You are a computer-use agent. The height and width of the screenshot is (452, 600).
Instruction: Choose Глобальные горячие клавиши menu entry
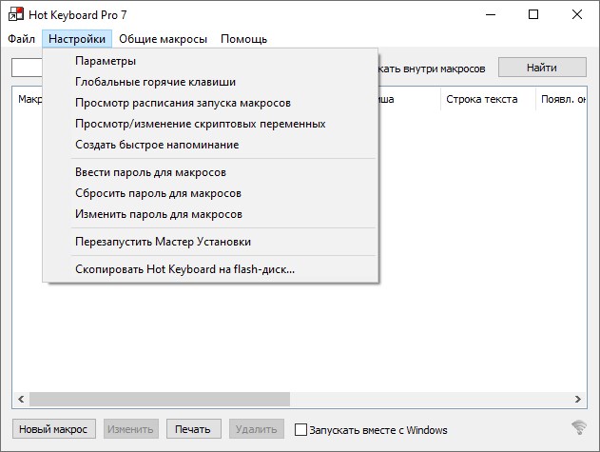[x=155, y=82]
